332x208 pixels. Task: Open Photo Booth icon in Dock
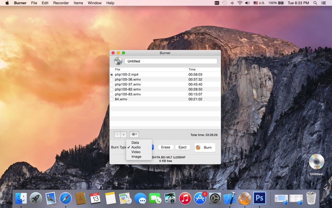point(170,199)
